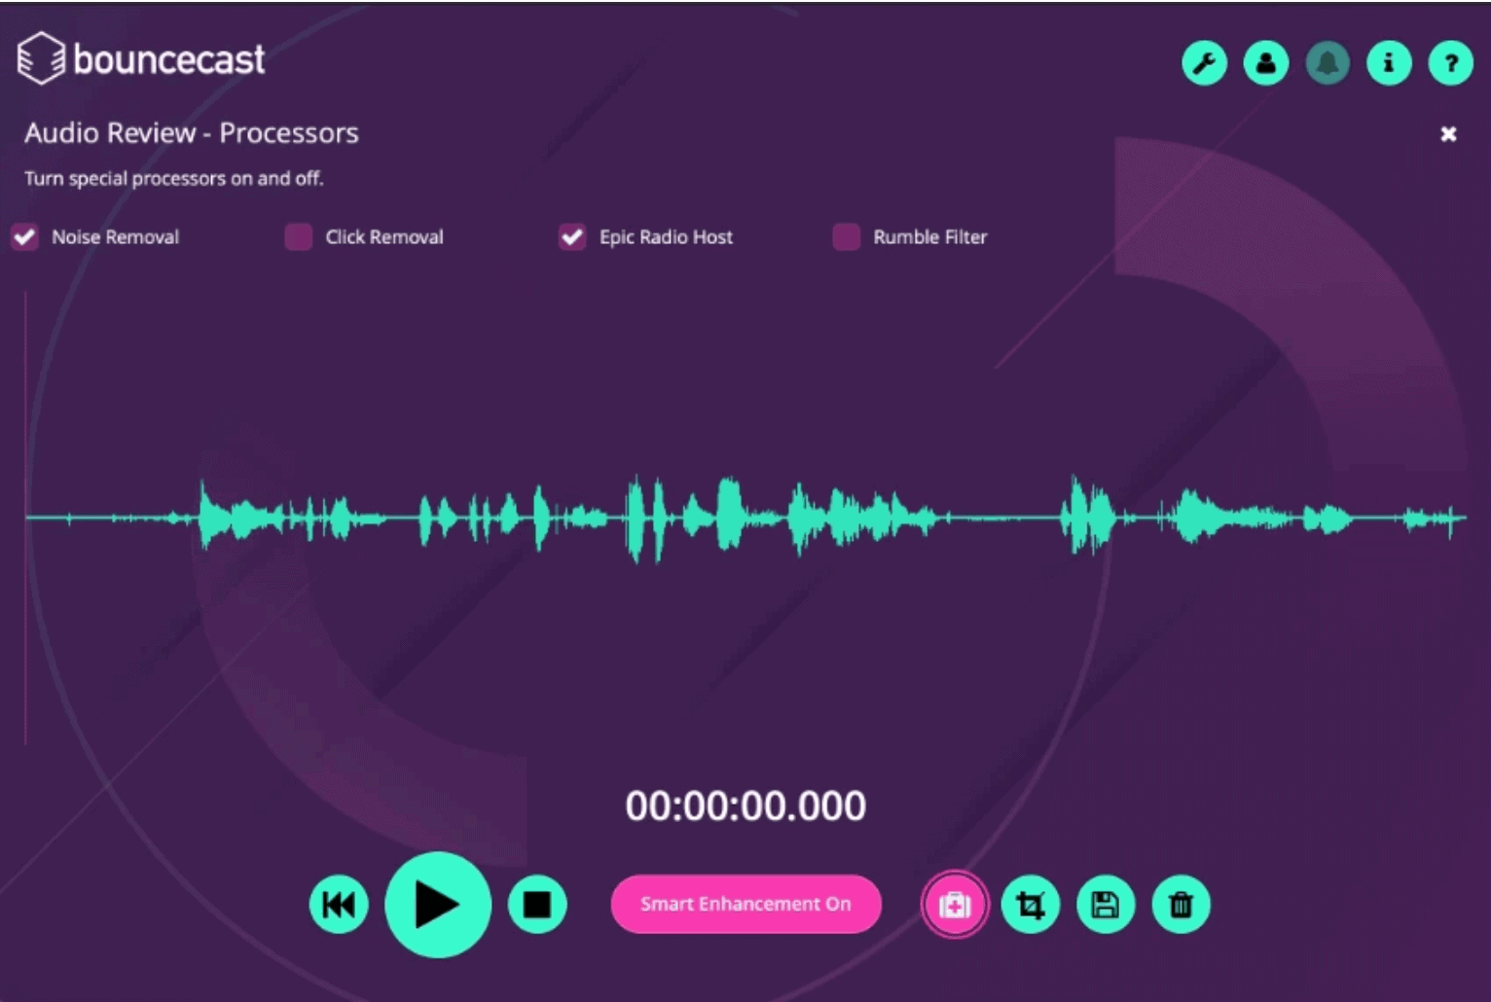
Task: Click the waveform at its midpoint
Action: click(x=745, y=518)
